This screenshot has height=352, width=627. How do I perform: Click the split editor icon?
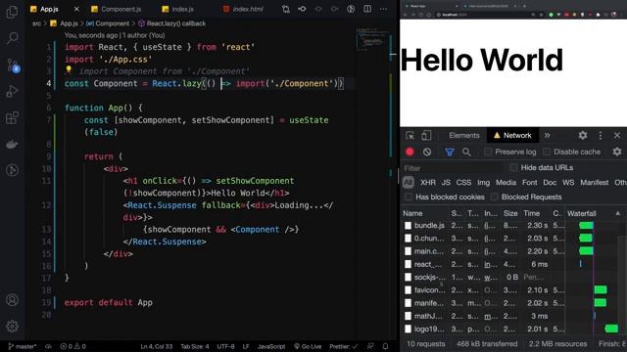367,9
